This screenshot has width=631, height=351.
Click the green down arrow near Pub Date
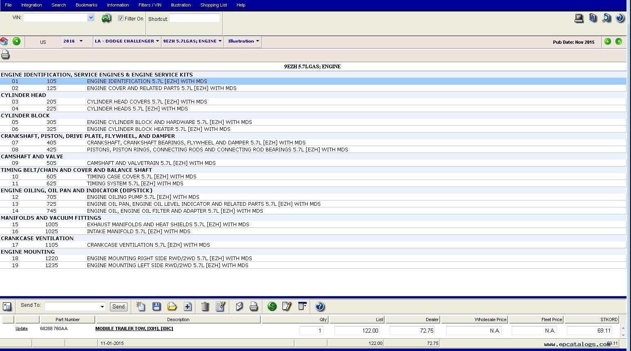[619, 41]
